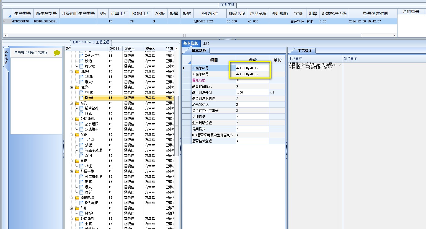Click the 验收标准 column header
Screen dimensions: 426x229
pyautogui.click(x=210, y=13)
